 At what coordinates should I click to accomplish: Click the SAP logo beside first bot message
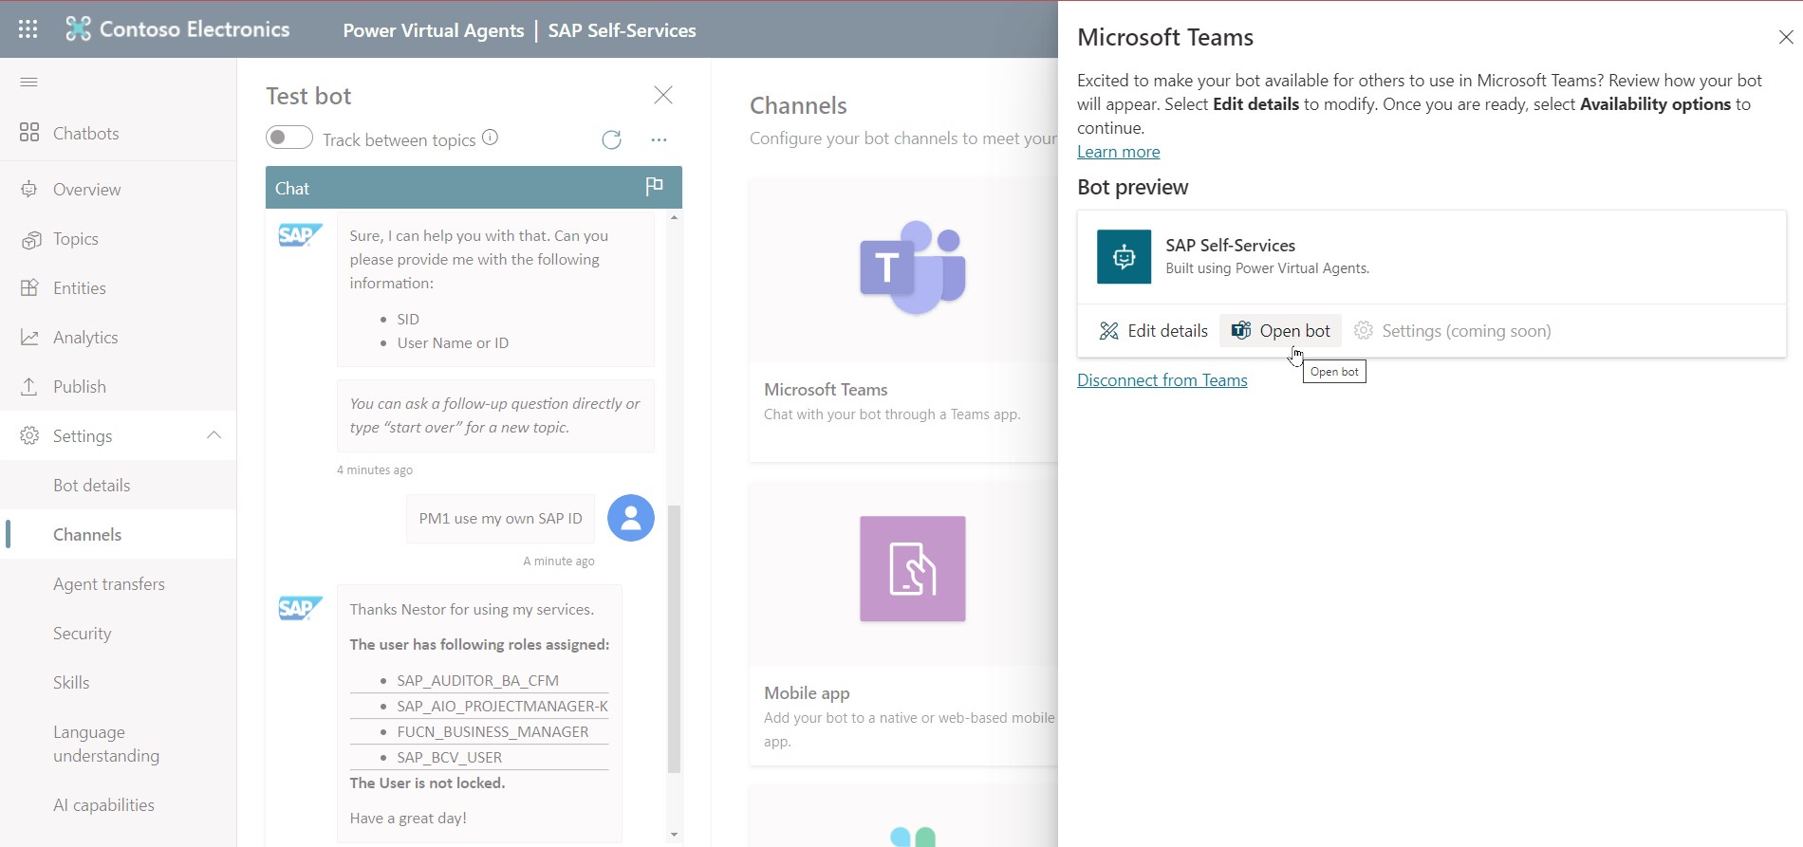(x=300, y=234)
